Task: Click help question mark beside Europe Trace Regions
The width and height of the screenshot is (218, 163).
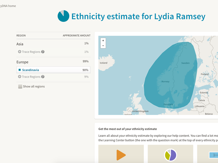Action: click(43, 77)
